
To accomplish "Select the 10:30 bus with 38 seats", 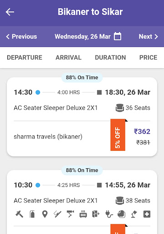I will [82, 202].
